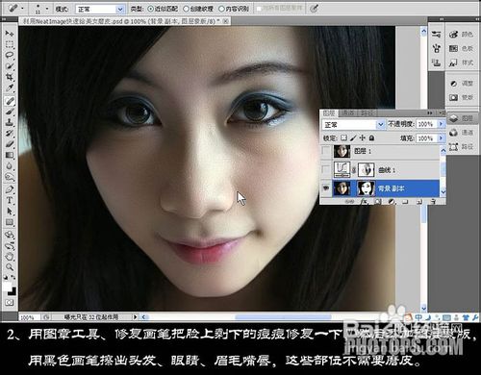Select the Healing Brush tool
481x375 pixels.
click(10, 101)
